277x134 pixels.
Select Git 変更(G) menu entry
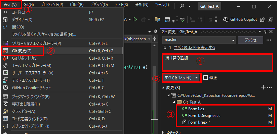click(62, 51)
